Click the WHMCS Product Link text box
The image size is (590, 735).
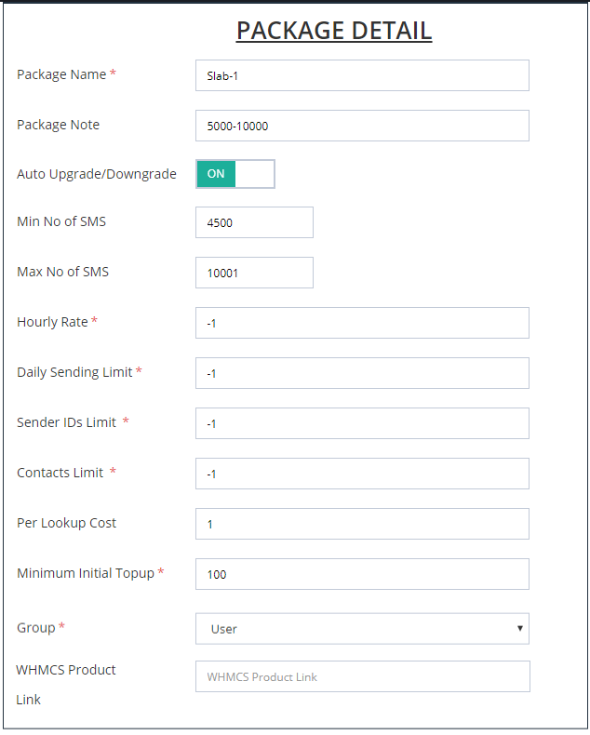pos(362,676)
